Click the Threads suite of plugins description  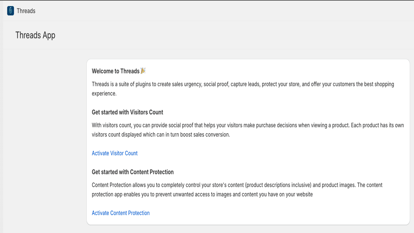[243, 84]
